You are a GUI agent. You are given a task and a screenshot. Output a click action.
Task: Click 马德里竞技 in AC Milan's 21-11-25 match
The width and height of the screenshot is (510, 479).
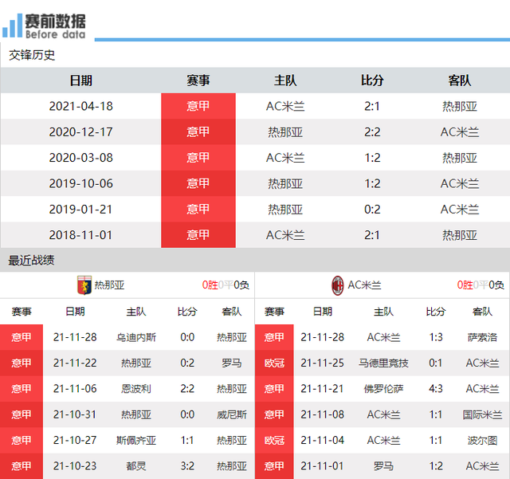coord(383,363)
